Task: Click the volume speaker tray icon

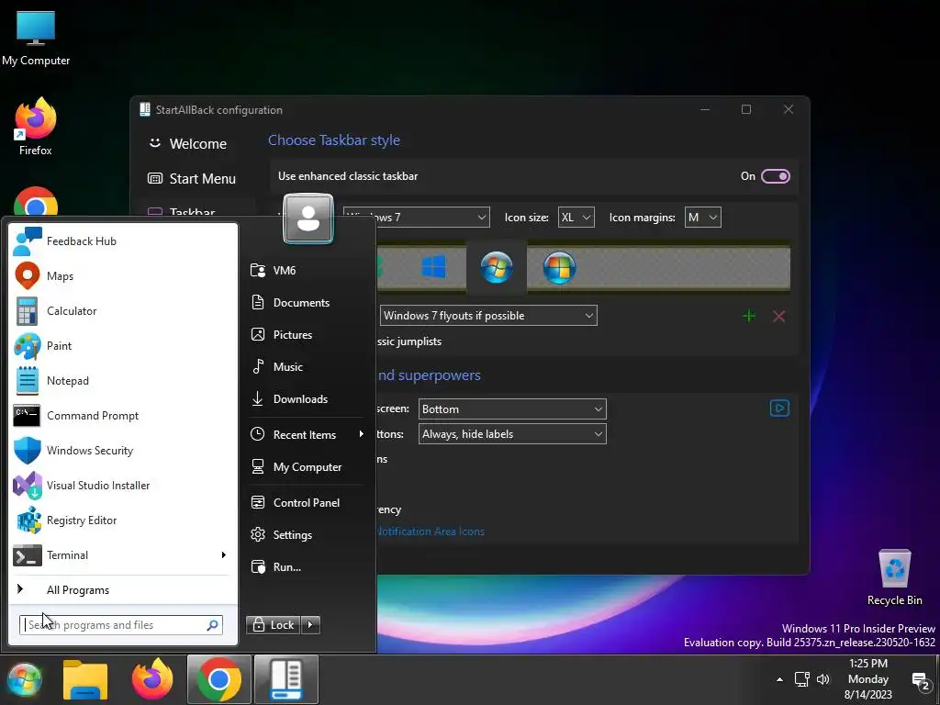Action: pos(823,679)
